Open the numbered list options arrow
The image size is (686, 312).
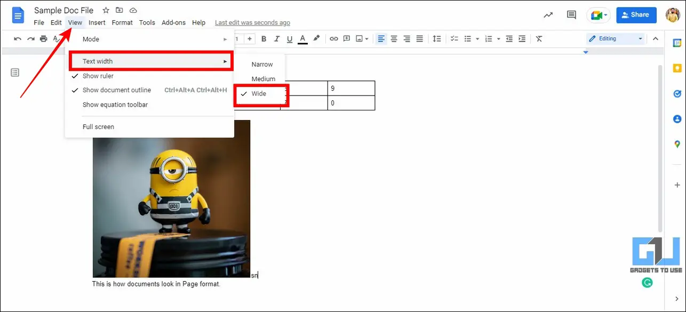[498, 39]
